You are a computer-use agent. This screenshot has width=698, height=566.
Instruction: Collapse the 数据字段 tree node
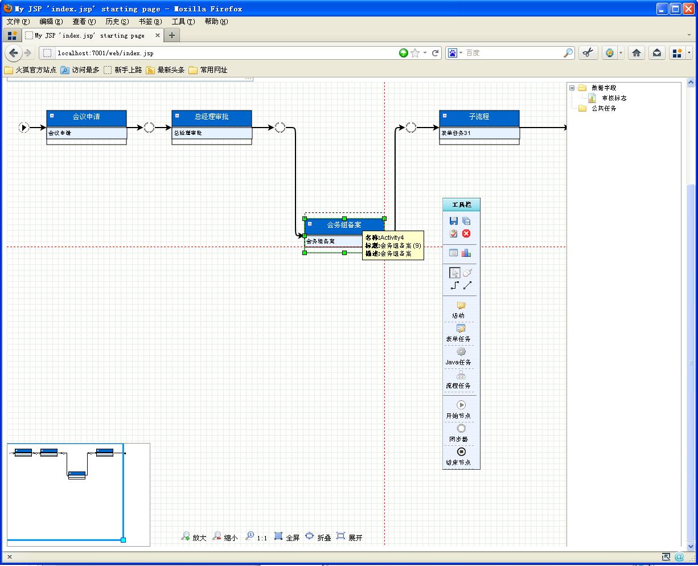tap(572, 88)
